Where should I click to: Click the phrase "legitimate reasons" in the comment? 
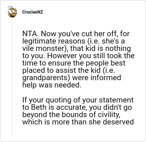(54, 41)
